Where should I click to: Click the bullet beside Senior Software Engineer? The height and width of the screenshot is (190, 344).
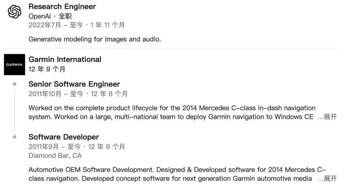pyautogui.click(x=14, y=84)
